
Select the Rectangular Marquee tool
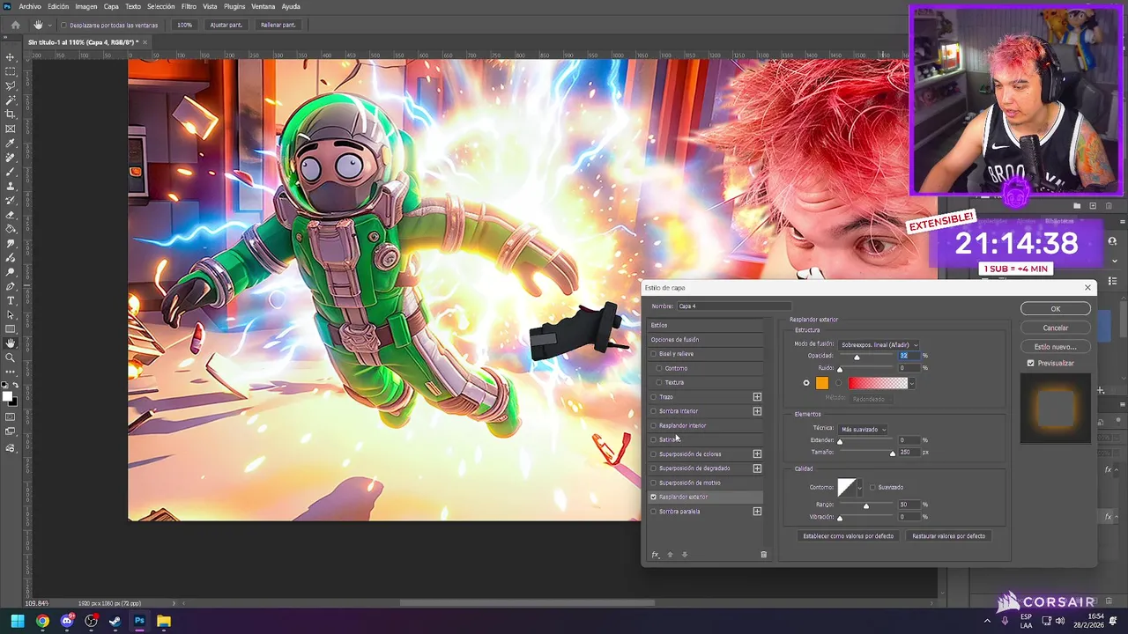11,71
